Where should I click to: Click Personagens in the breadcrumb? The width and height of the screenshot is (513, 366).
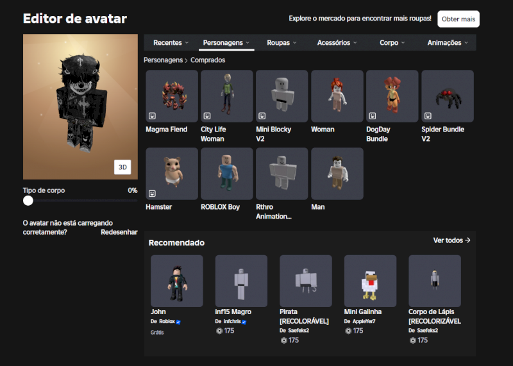[163, 60]
